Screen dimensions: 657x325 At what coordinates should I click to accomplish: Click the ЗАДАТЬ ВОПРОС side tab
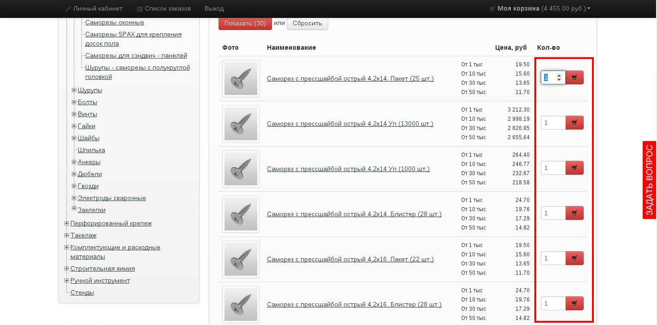[649, 180]
